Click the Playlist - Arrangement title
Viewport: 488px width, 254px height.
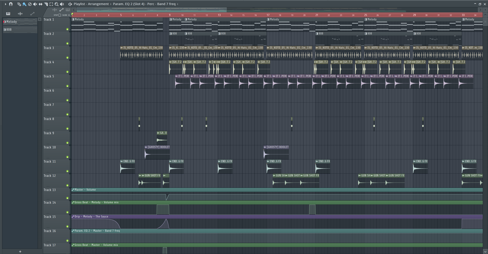[91, 4]
